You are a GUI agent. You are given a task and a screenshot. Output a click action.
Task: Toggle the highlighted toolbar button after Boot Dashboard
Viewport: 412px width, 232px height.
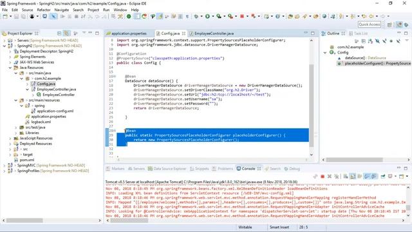tap(136, 16)
